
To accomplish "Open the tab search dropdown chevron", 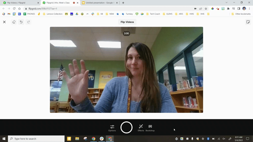I will click(x=227, y=3).
